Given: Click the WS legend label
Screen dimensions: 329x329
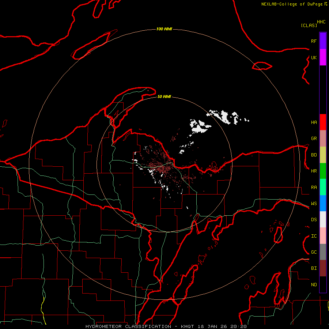Looking at the screenshot, I should click(x=314, y=204).
